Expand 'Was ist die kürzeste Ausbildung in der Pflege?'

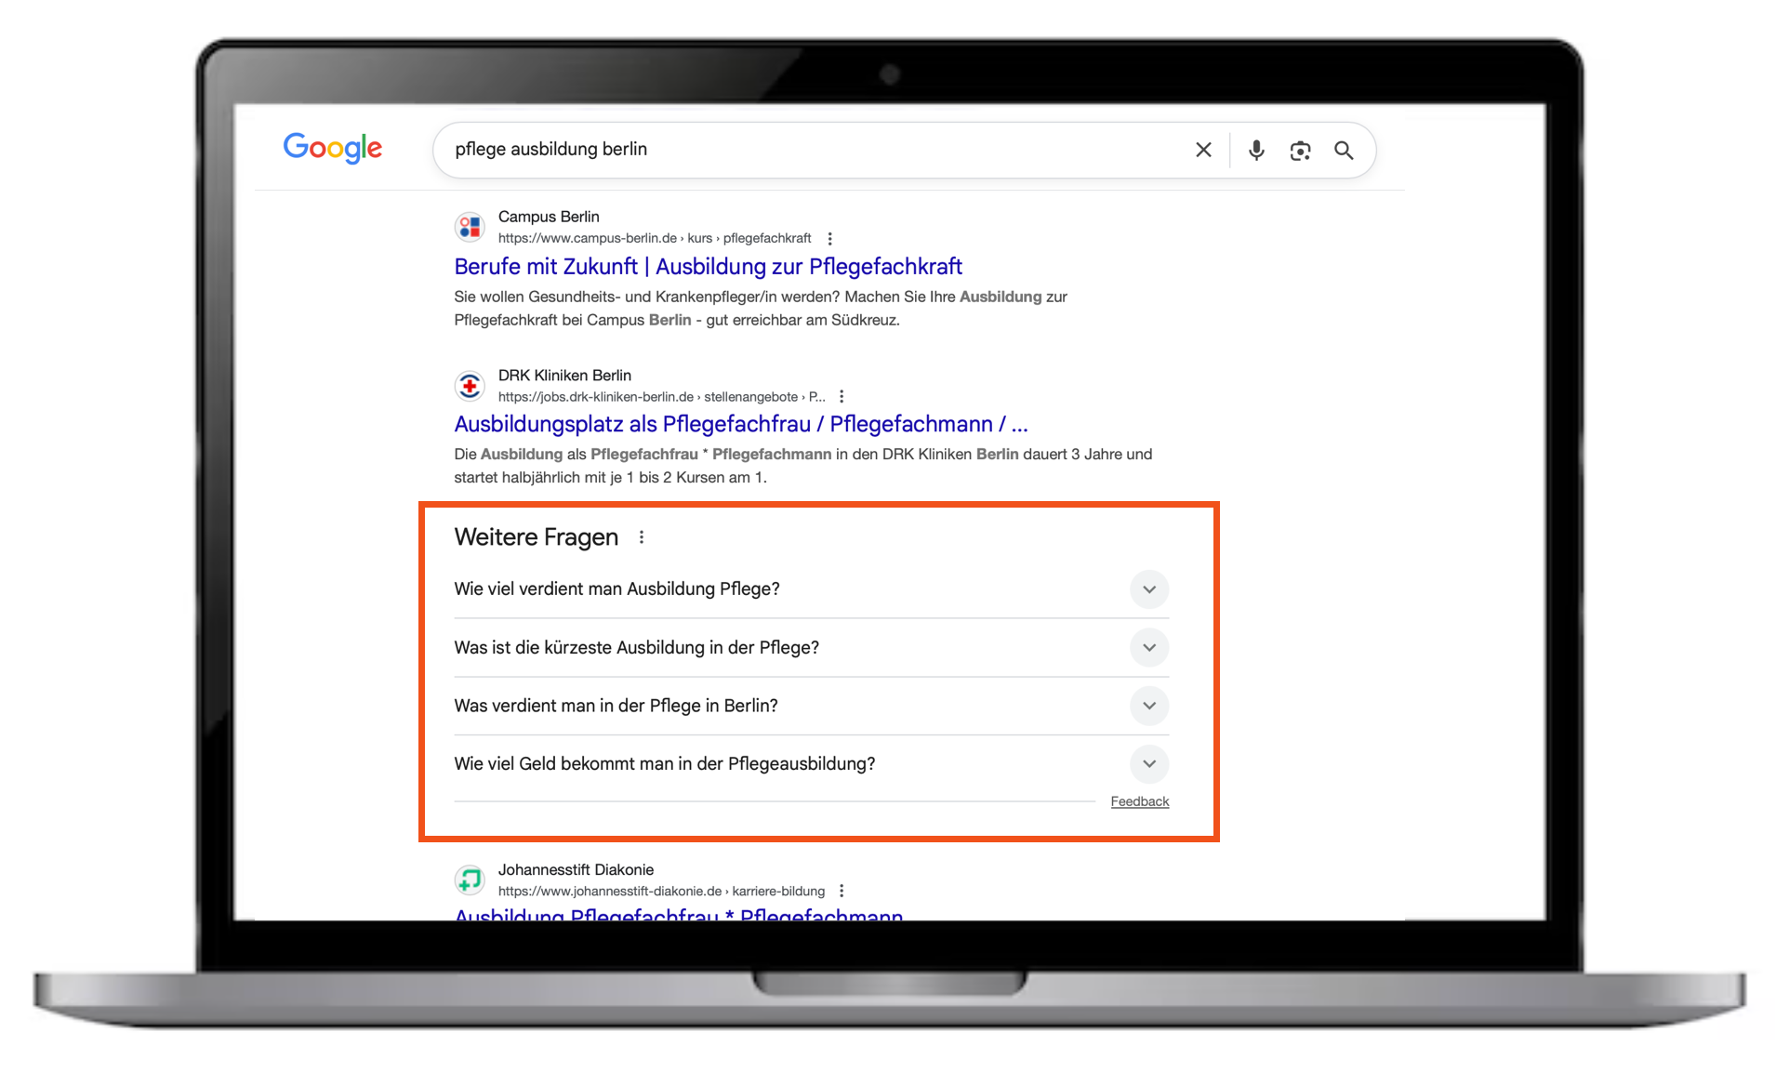[811, 648]
